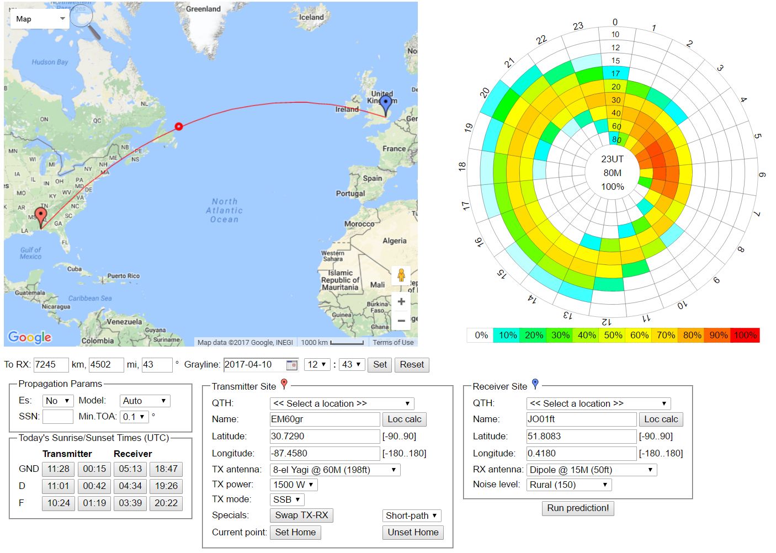This screenshot has width=776, height=553.
Task: Click the red circle midpoint marker on the path
Action: (x=178, y=126)
